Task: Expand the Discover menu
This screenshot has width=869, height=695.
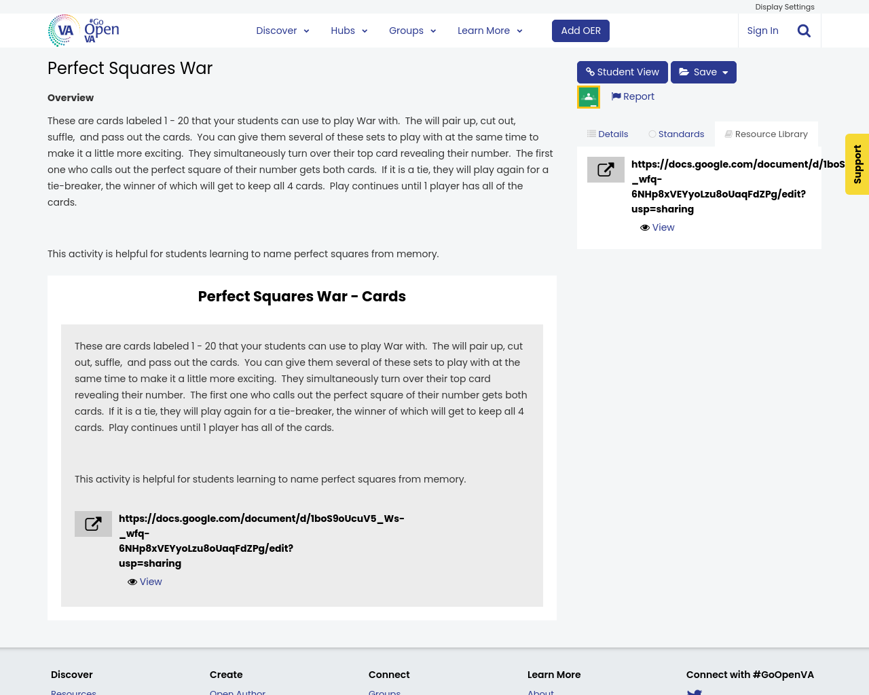Action: pos(282,31)
